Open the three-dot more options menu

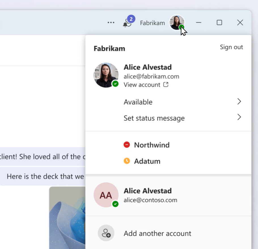click(x=111, y=23)
